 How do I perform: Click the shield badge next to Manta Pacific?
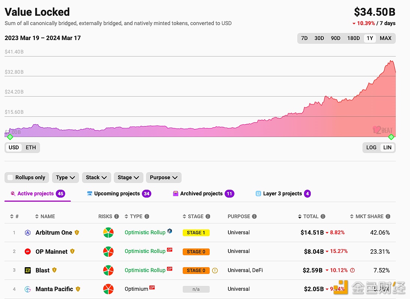pos(78,289)
